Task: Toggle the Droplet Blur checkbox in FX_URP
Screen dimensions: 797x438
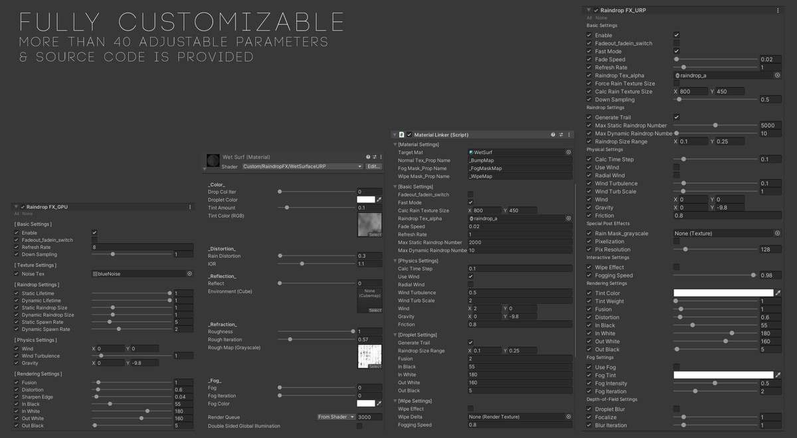Action: (x=676, y=409)
